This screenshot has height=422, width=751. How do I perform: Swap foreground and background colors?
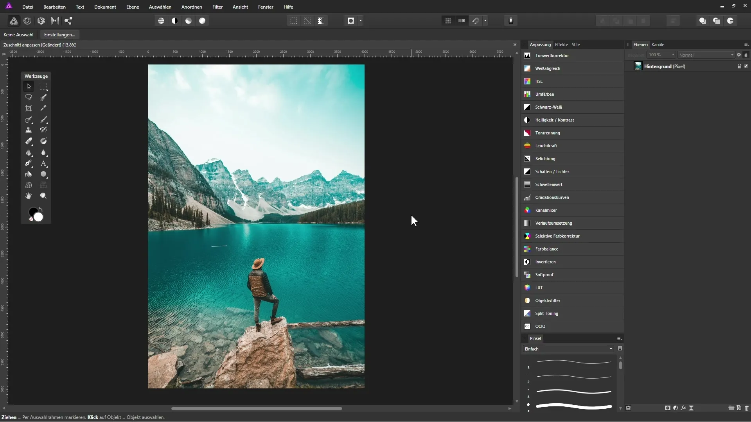[41, 209]
